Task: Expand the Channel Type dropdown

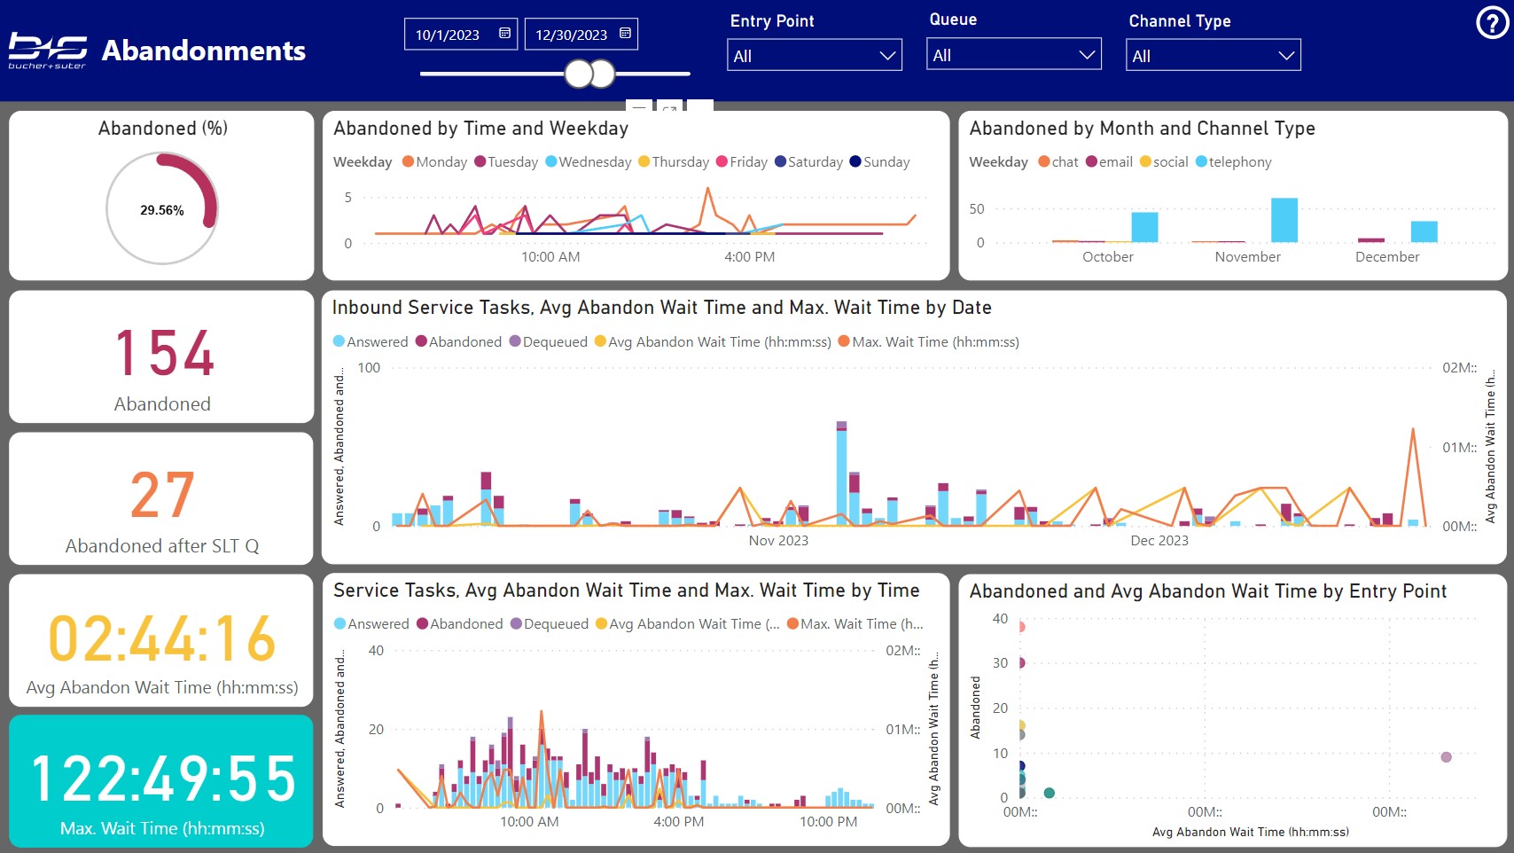Action: (x=1214, y=55)
